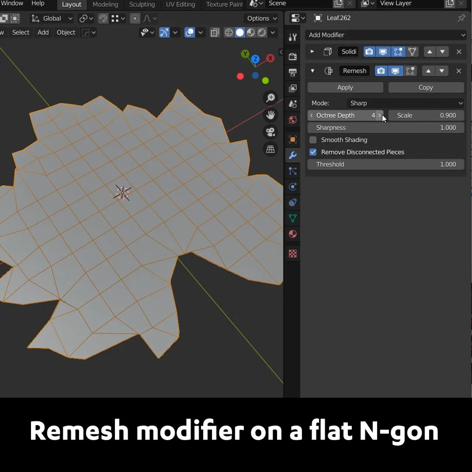Move the Remesh modifier up
The width and height of the screenshot is (472, 472).
click(x=428, y=71)
